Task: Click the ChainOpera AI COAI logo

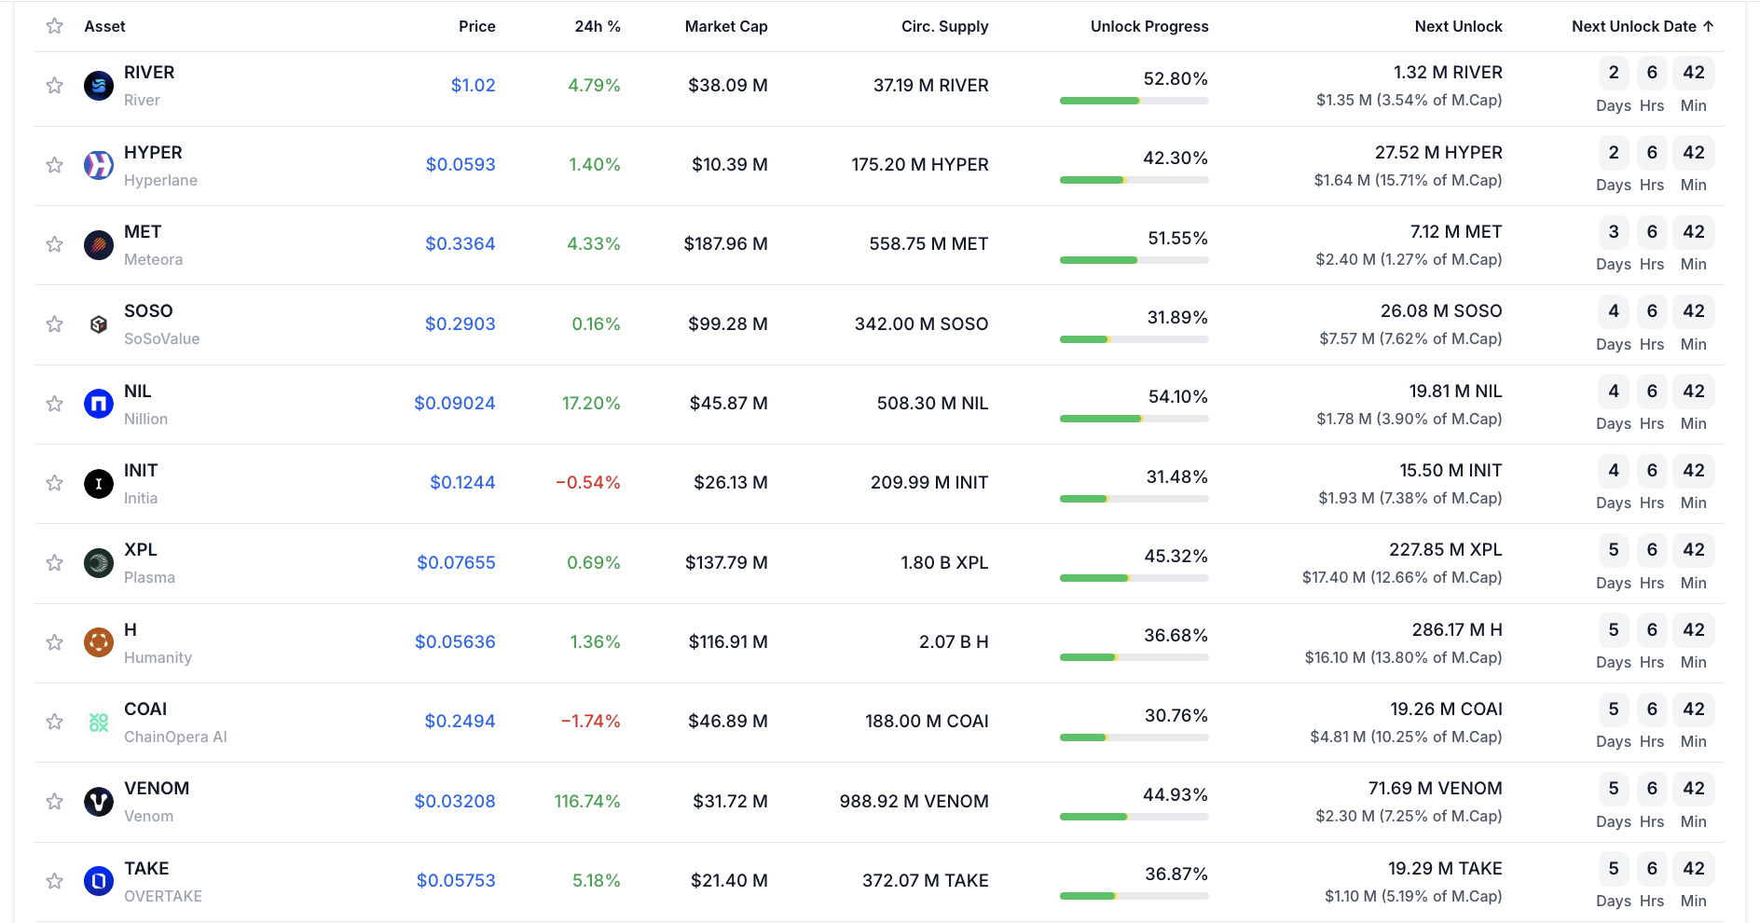Action: click(99, 722)
